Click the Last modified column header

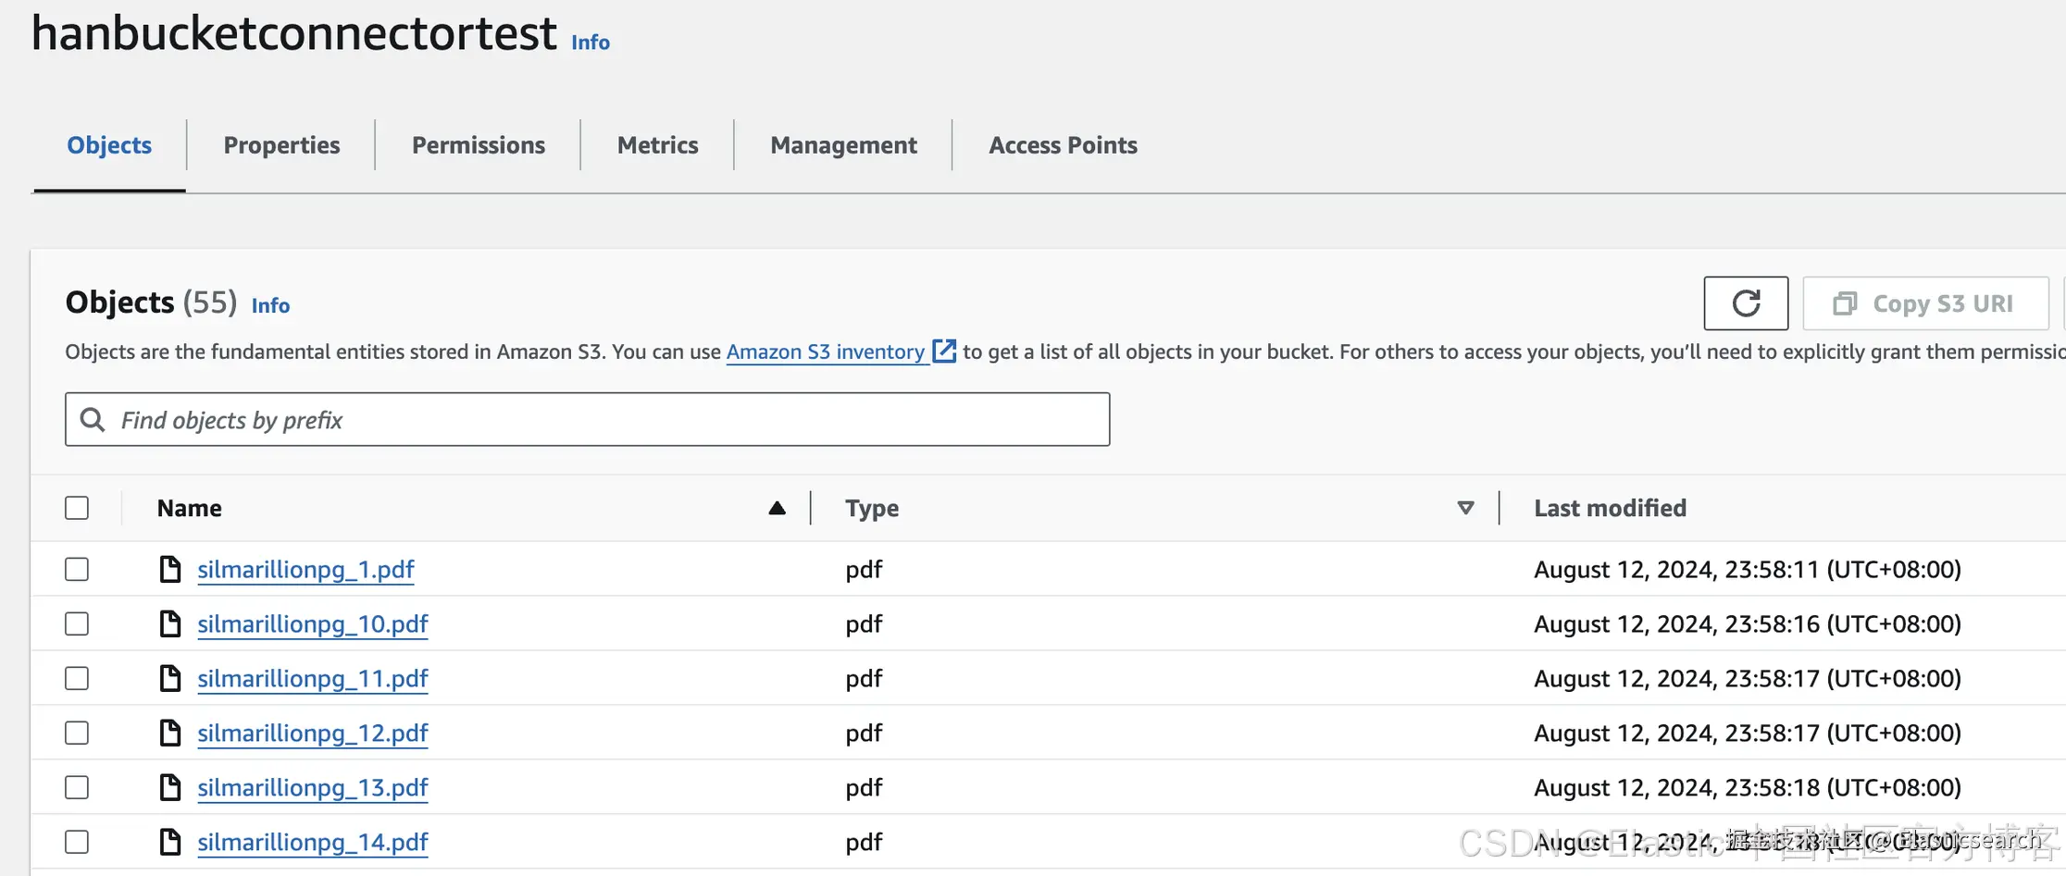[x=1610, y=508]
